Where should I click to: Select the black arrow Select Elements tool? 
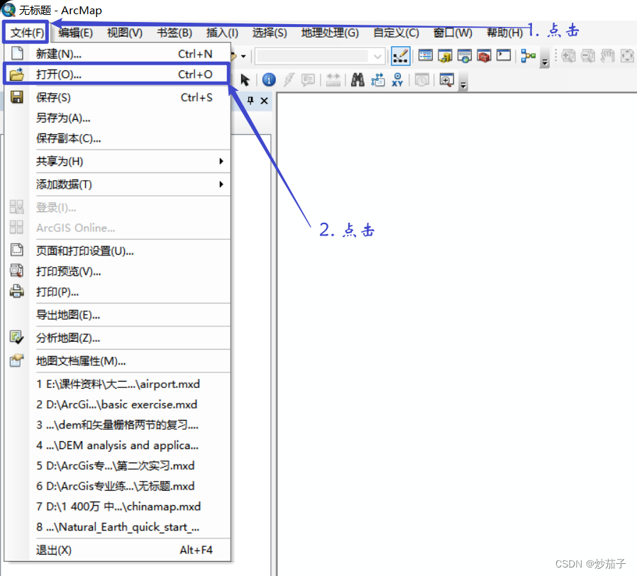click(x=245, y=79)
